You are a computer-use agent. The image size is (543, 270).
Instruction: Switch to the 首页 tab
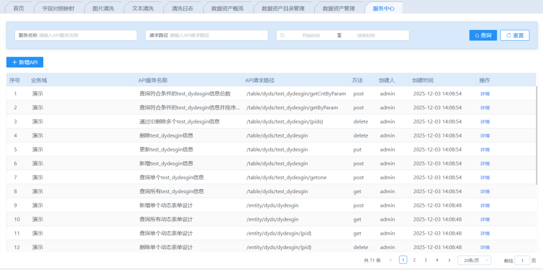(x=19, y=9)
